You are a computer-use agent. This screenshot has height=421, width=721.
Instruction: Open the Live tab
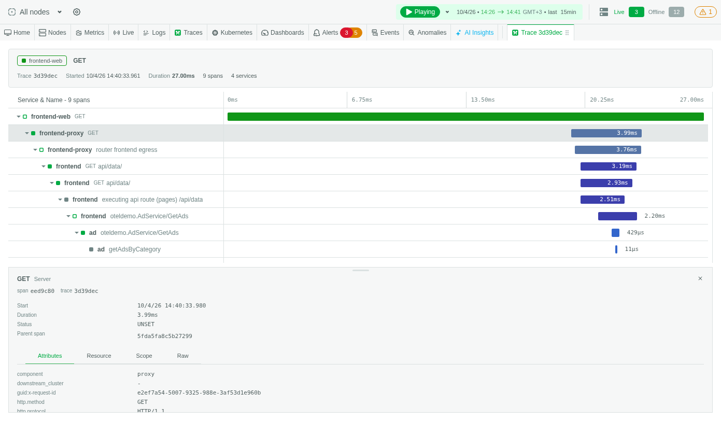click(x=123, y=33)
